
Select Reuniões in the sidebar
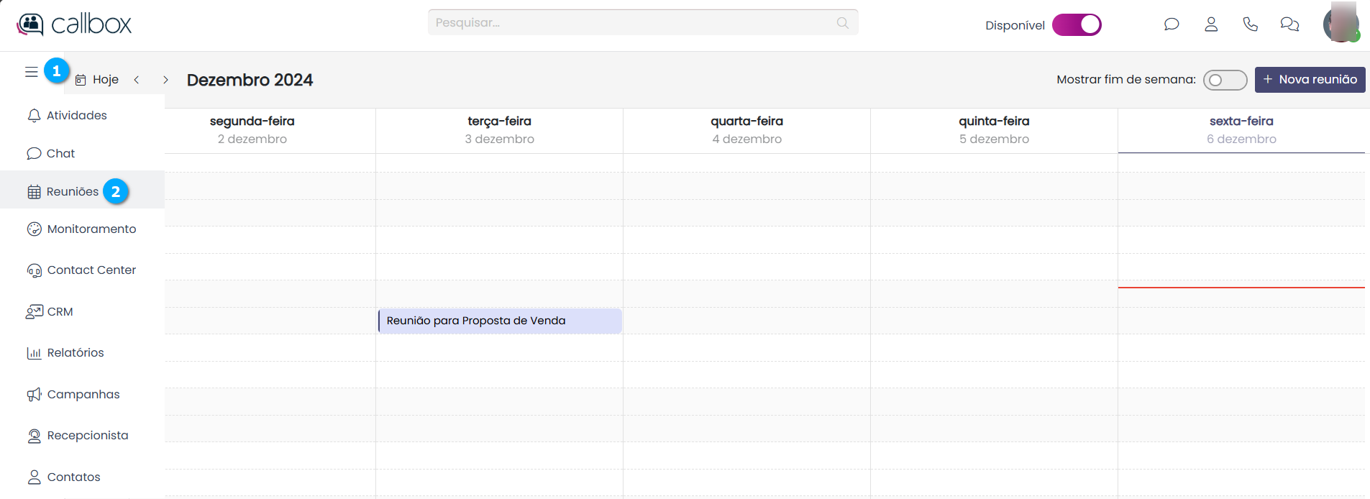coord(72,192)
